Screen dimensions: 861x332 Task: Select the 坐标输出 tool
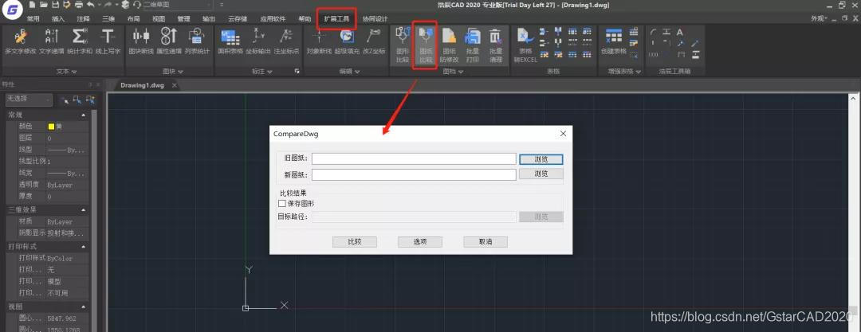258,41
